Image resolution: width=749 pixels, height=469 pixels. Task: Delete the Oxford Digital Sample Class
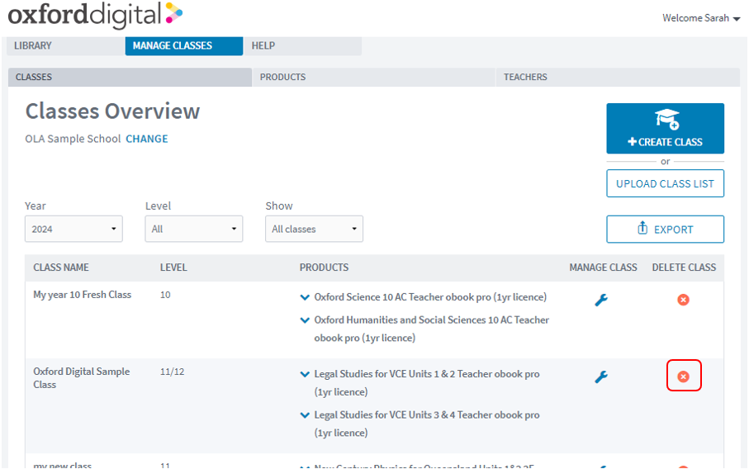(683, 377)
